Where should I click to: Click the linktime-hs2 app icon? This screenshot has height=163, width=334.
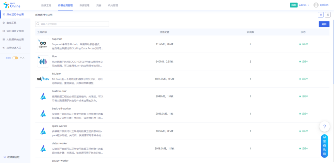coord(43,96)
